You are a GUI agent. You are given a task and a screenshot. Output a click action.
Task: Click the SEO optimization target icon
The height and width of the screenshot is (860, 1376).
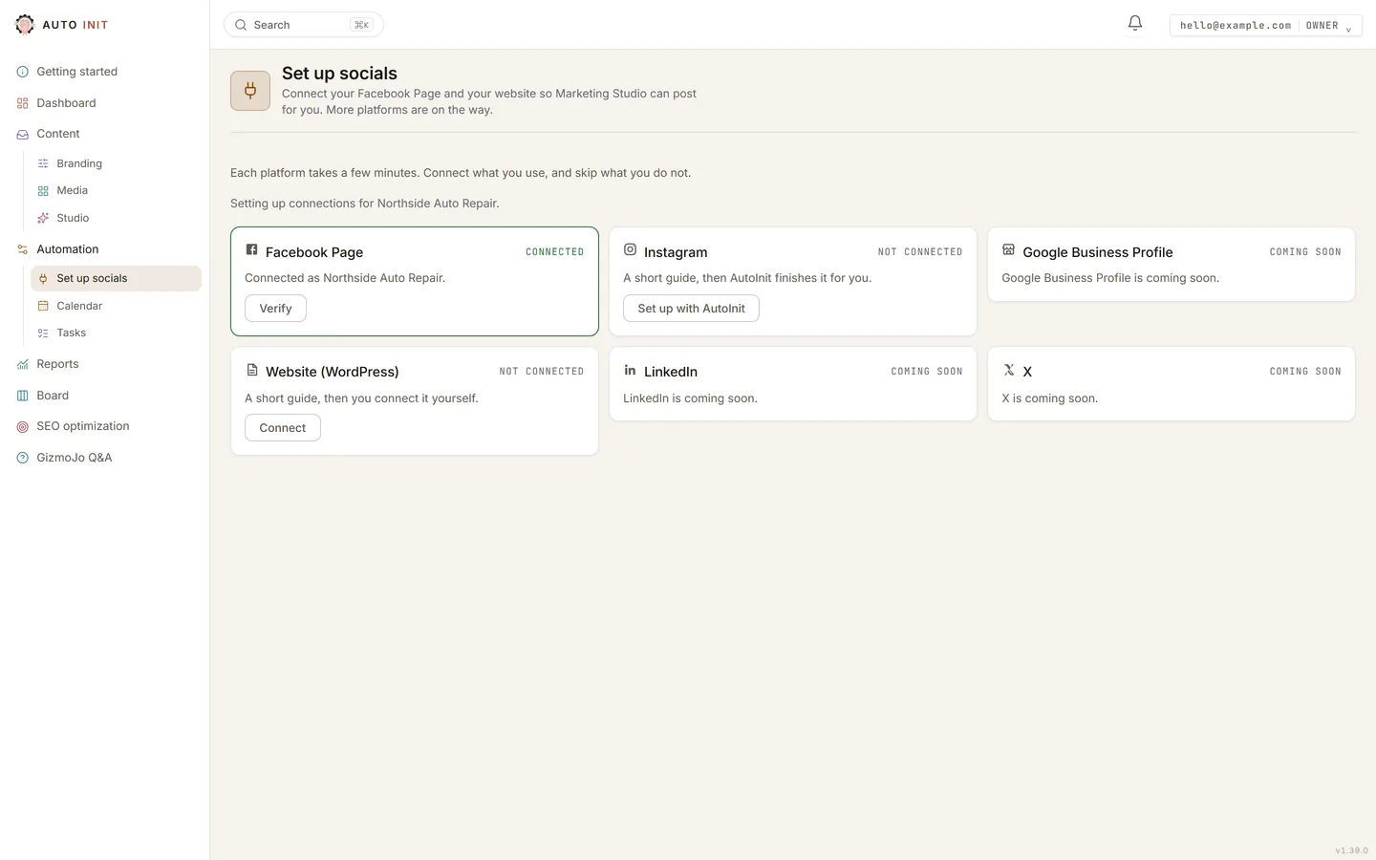pos(23,427)
